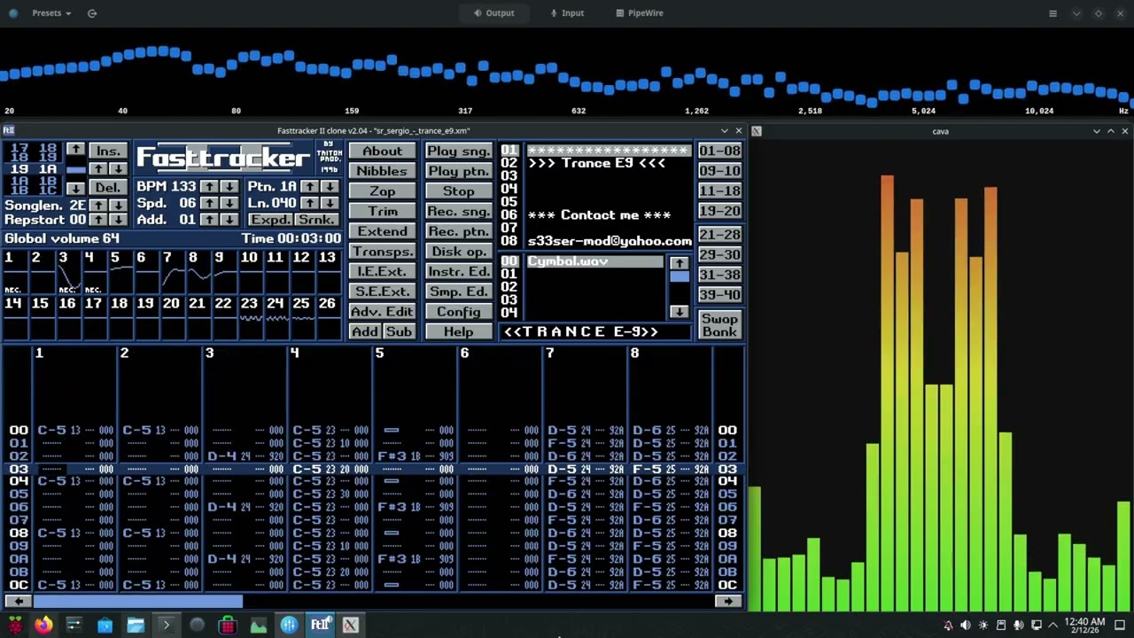Click the horizontal pattern channel scrollbar thumb
1134x638 pixels.
137,601
